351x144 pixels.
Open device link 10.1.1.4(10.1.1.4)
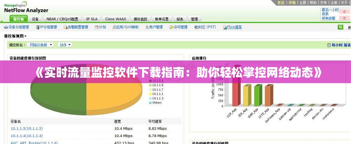(27, 136)
